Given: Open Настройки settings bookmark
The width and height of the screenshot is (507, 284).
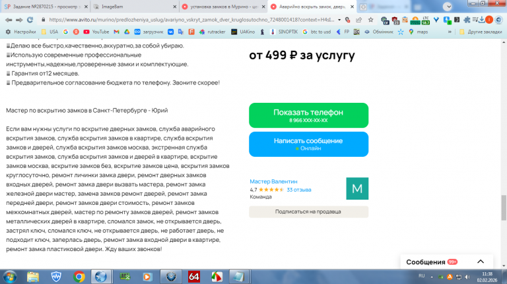Looking at the screenshot, I should coord(20,32).
